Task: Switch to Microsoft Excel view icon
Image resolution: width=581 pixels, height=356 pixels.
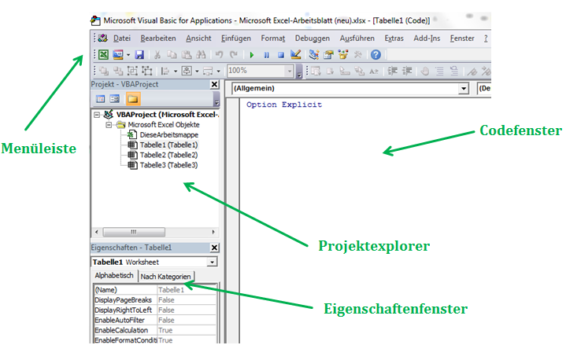Action: (103, 55)
